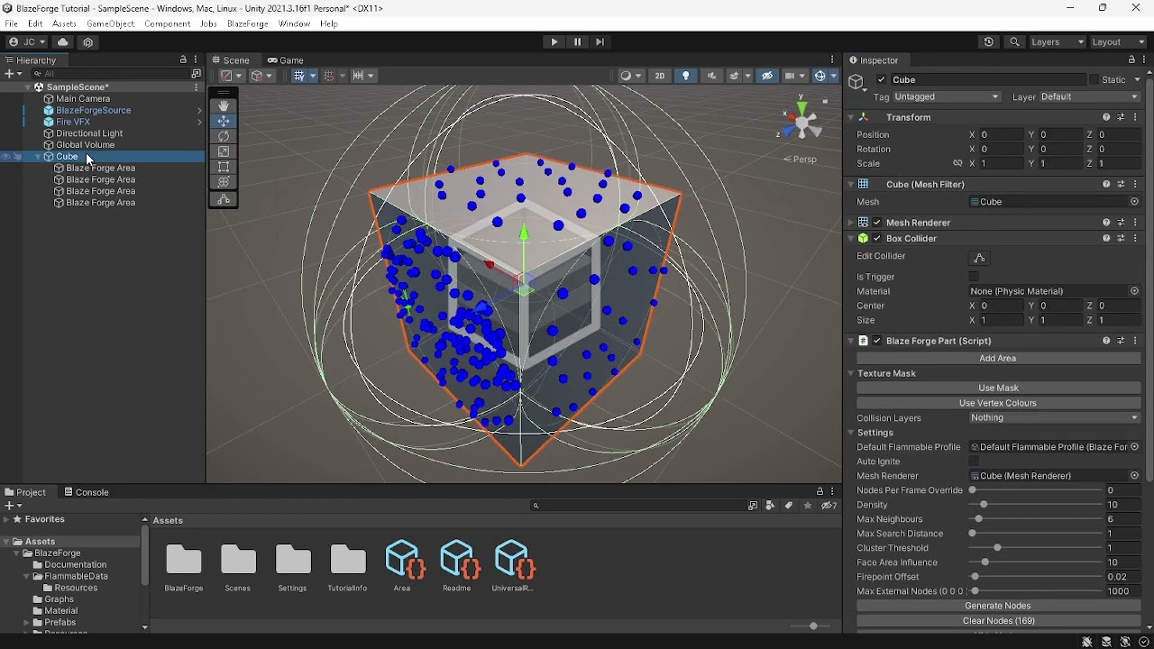1154x649 pixels.
Task: Select the Scale tool
Action: 224,151
